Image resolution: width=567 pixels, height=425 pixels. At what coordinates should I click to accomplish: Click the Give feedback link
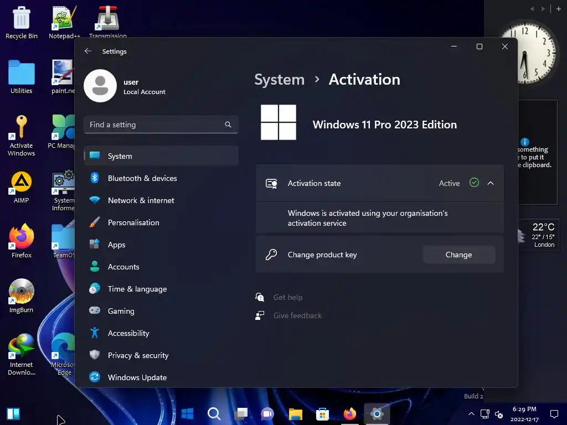coord(297,315)
